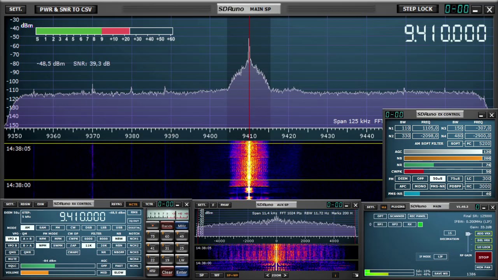Click the blue Enter keypad key
This screenshot has width=498, height=280.
coord(182,272)
